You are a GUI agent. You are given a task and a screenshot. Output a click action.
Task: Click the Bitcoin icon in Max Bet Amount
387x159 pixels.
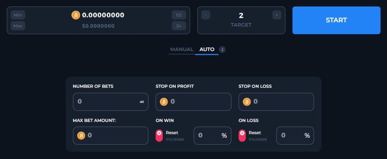point(81,136)
